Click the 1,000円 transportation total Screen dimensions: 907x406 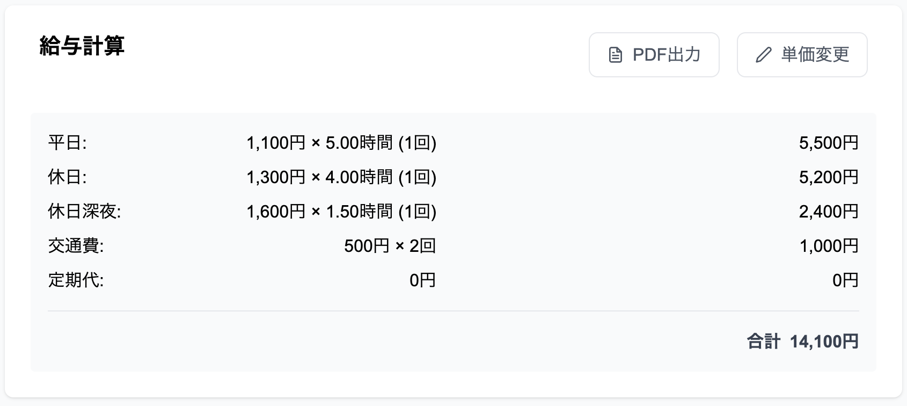point(828,245)
